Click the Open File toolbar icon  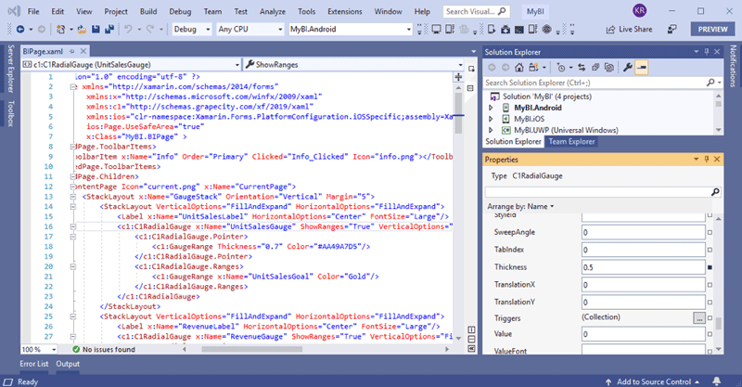pyautogui.click(x=82, y=30)
